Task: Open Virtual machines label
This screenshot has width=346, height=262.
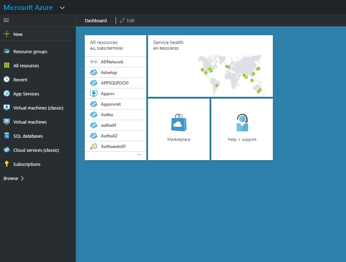Action: pyautogui.click(x=30, y=122)
